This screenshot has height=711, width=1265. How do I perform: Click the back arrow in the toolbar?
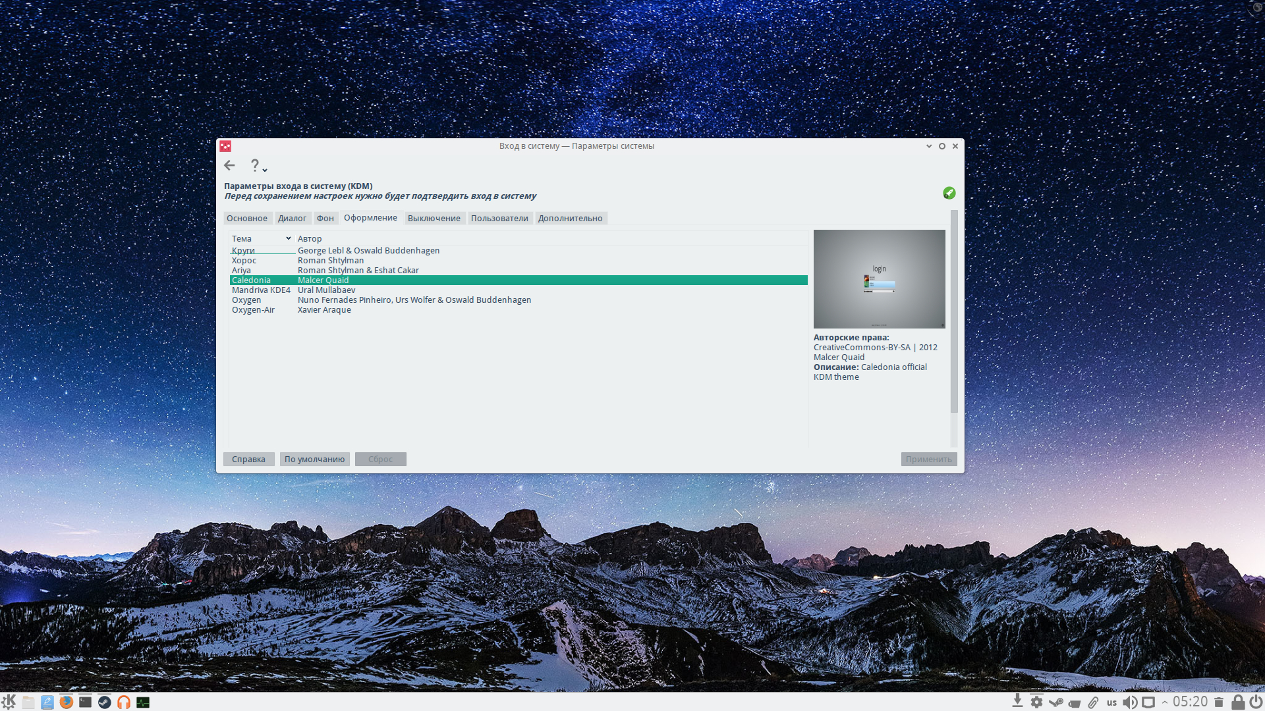(229, 165)
